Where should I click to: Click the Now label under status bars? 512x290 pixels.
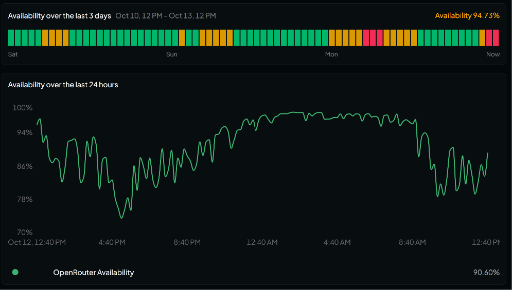(493, 54)
